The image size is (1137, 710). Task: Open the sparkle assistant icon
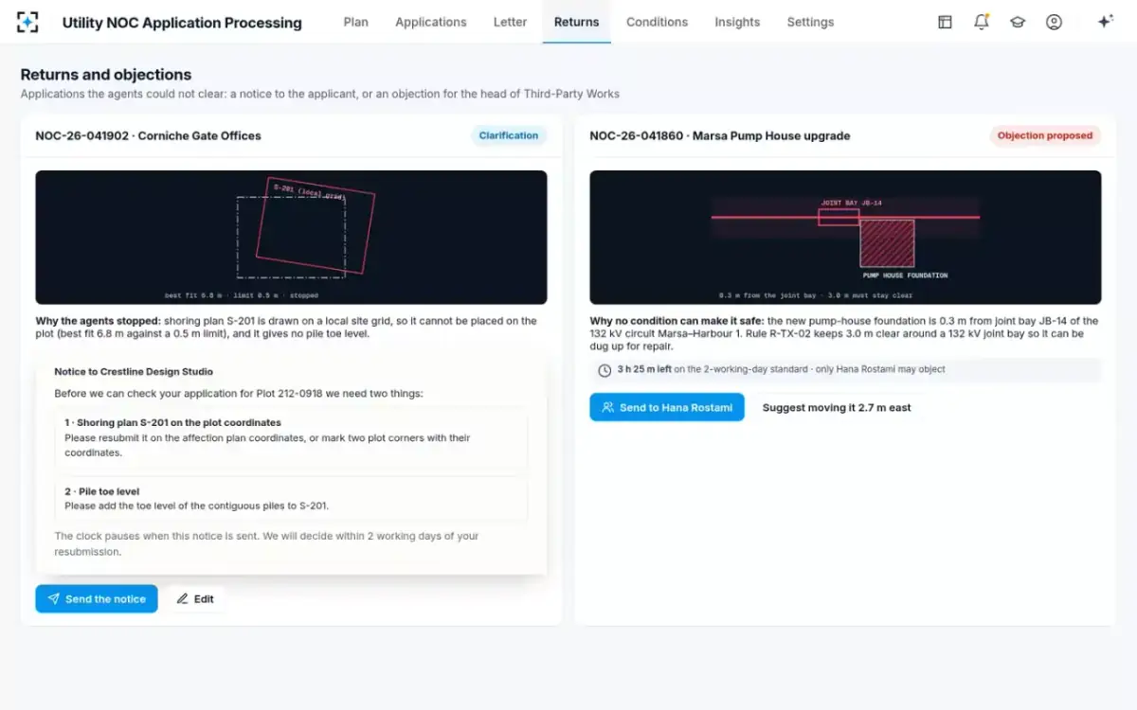tap(1105, 22)
